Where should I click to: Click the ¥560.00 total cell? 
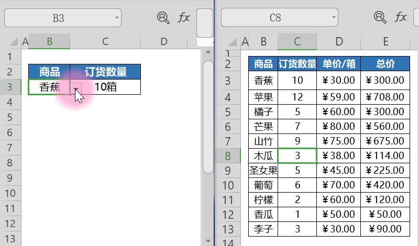click(x=385, y=126)
